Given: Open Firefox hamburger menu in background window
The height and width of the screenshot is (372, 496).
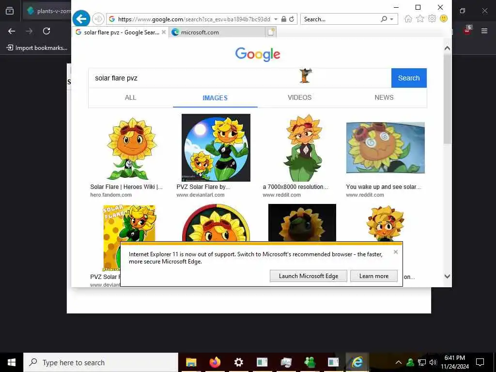Looking at the screenshot, I should 484,31.
